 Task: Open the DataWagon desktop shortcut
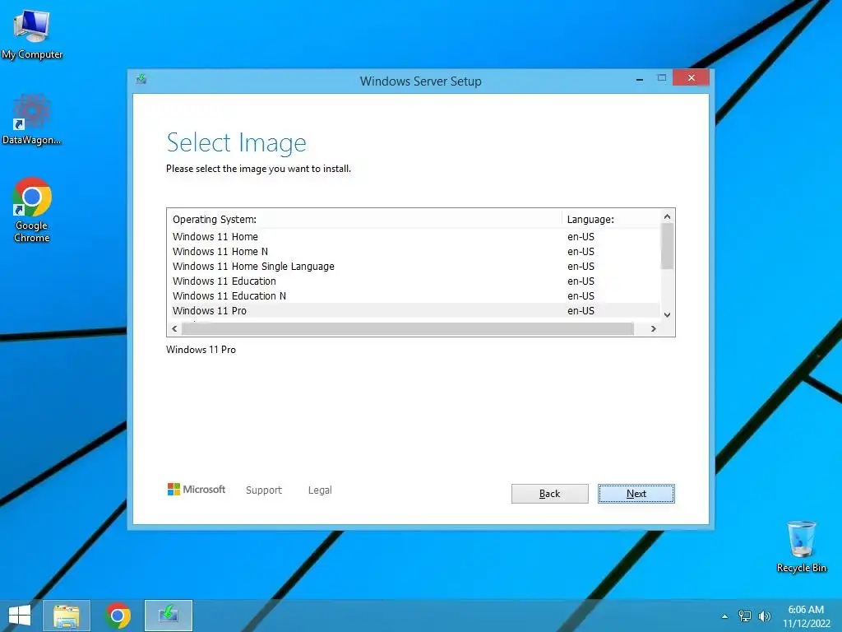pyautogui.click(x=32, y=119)
